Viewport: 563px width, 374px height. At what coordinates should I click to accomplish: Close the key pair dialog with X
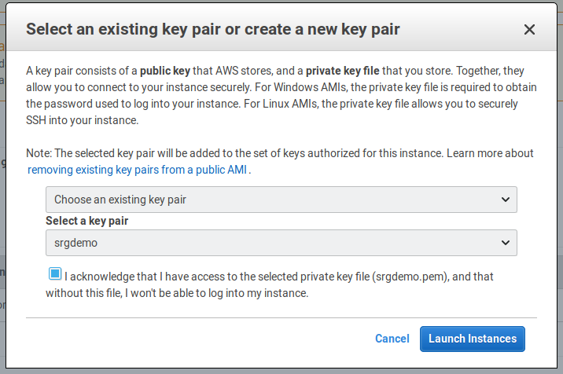(529, 30)
